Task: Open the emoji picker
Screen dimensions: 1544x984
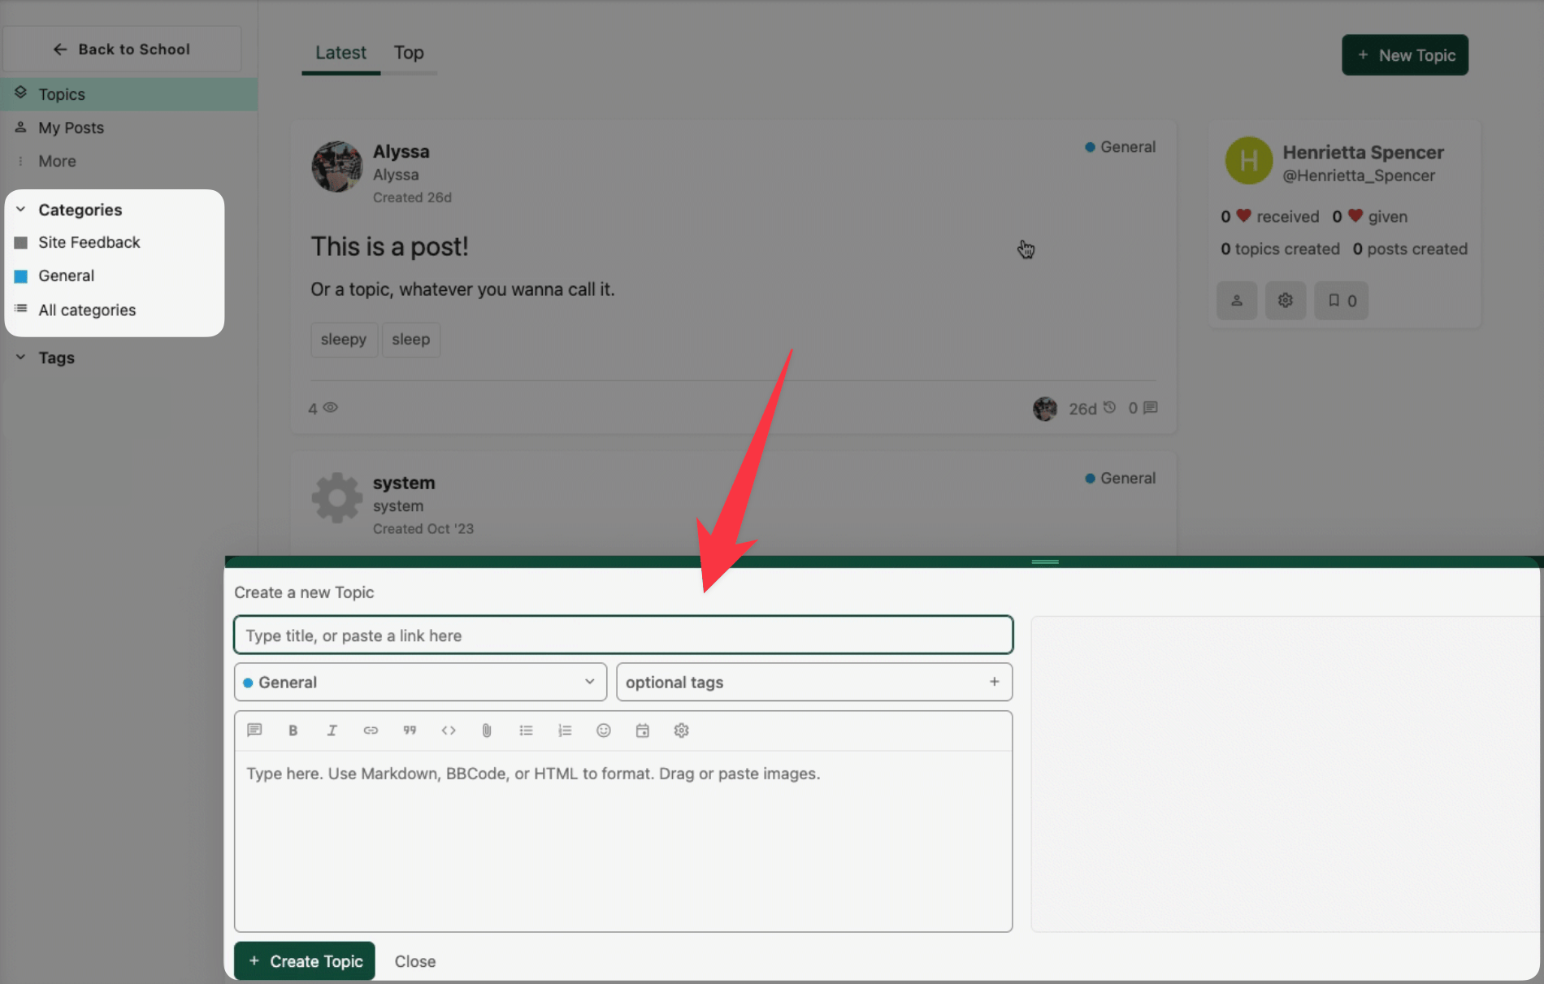Action: [603, 730]
